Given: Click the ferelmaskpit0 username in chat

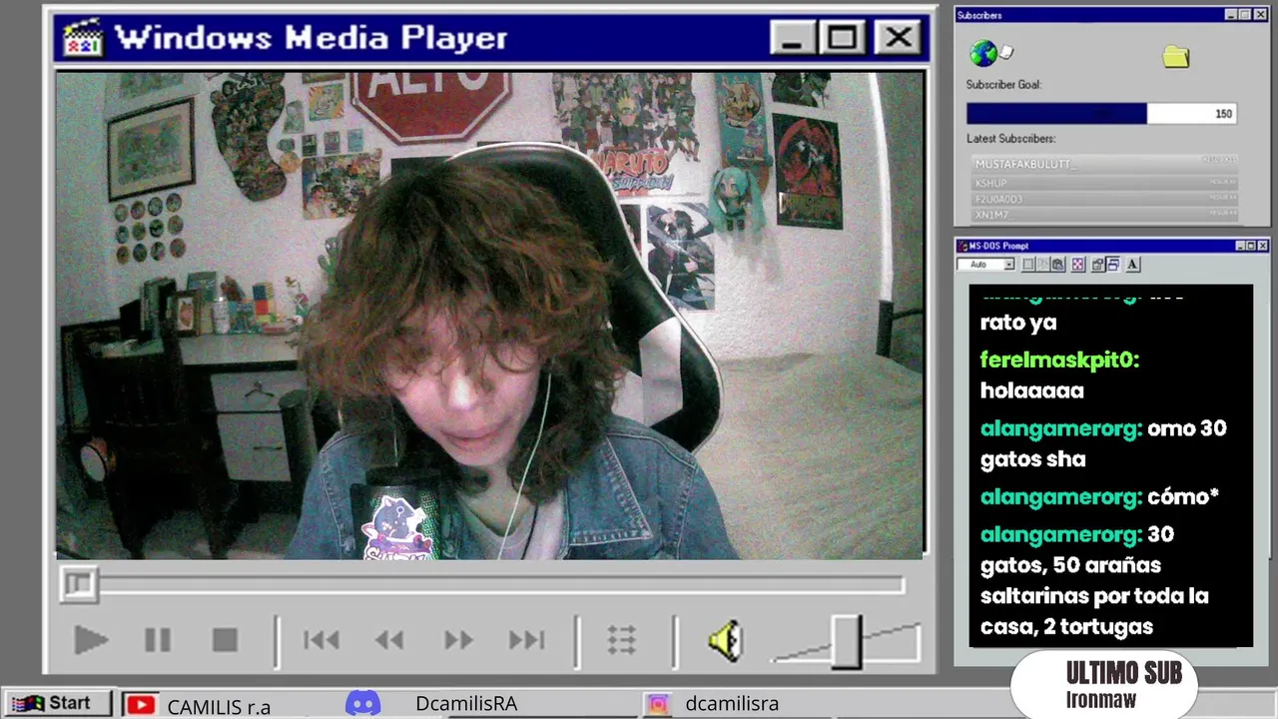Looking at the screenshot, I should (x=1059, y=359).
